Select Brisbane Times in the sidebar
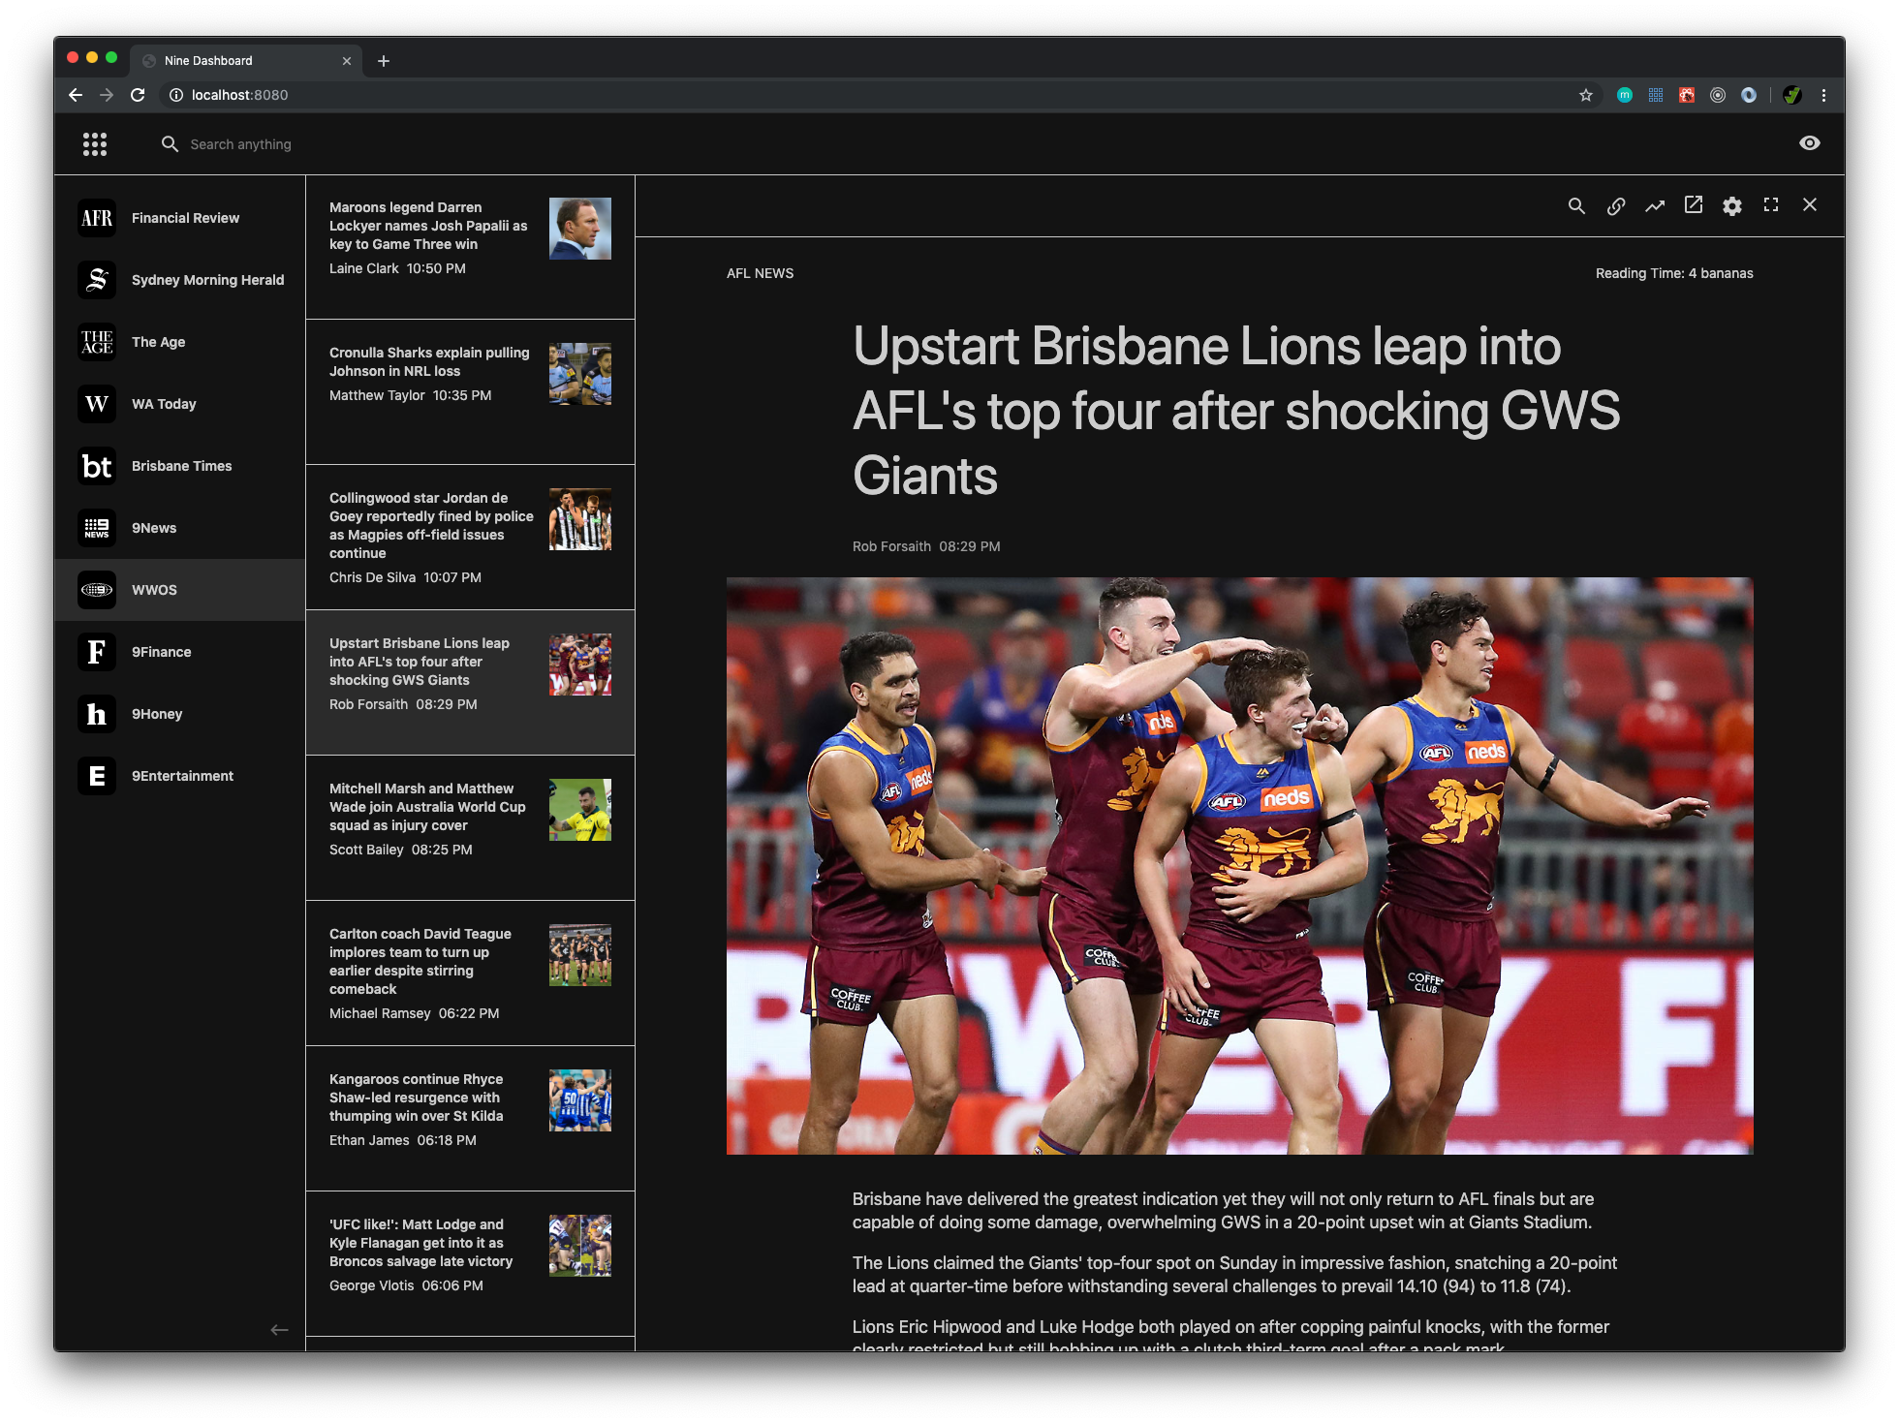Viewport: 1899px width, 1423px height. tap(180, 466)
